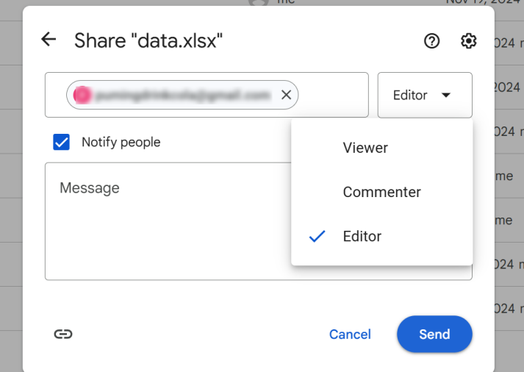The width and height of the screenshot is (524, 372).
Task: Click the dropdown arrow next to Editor
Action: pos(446,96)
